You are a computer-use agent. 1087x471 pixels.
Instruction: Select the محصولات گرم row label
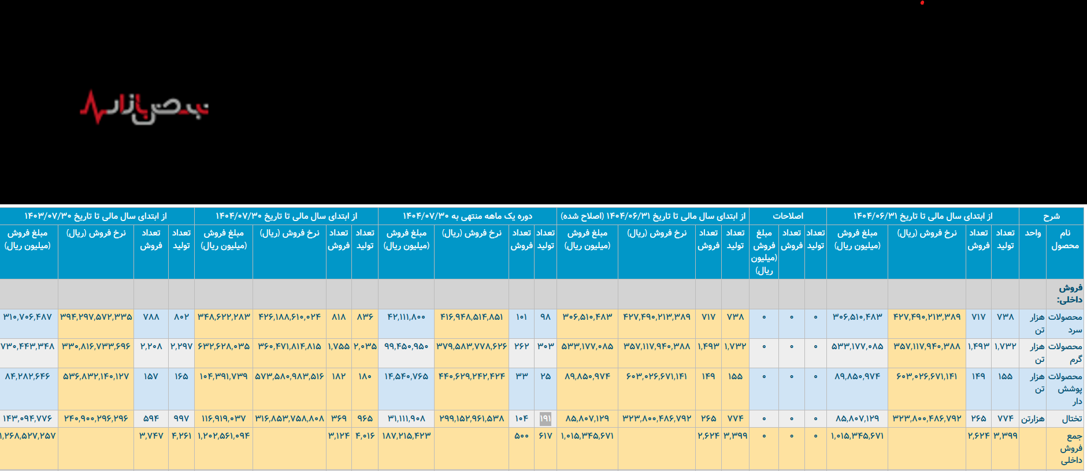coord(1065,353)
